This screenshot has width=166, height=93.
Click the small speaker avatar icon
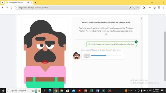click(x=77, y=56)
